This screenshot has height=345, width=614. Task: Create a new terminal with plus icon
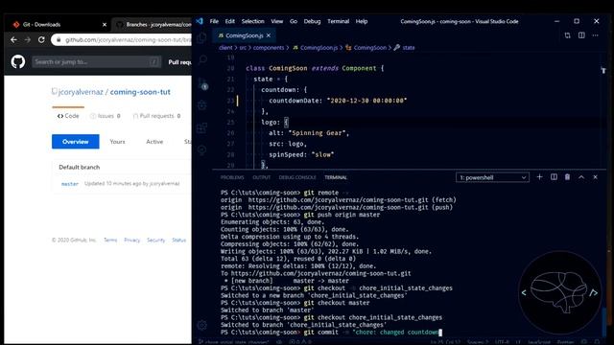click(539, 177)
